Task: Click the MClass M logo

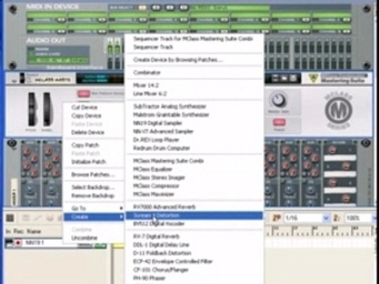Action: [338, 110]
